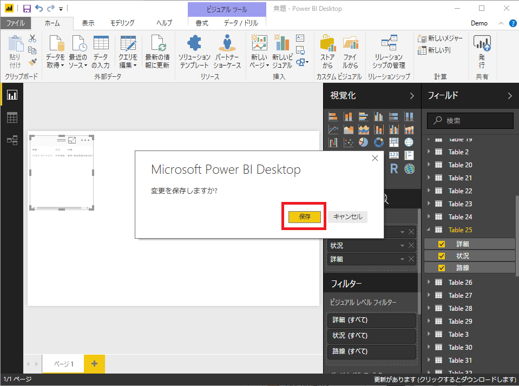Image resolution: width=519 pixels, height=386 pixels.
Task: Cut the selection with the scissors icon
Action: (x=32, y=38)
